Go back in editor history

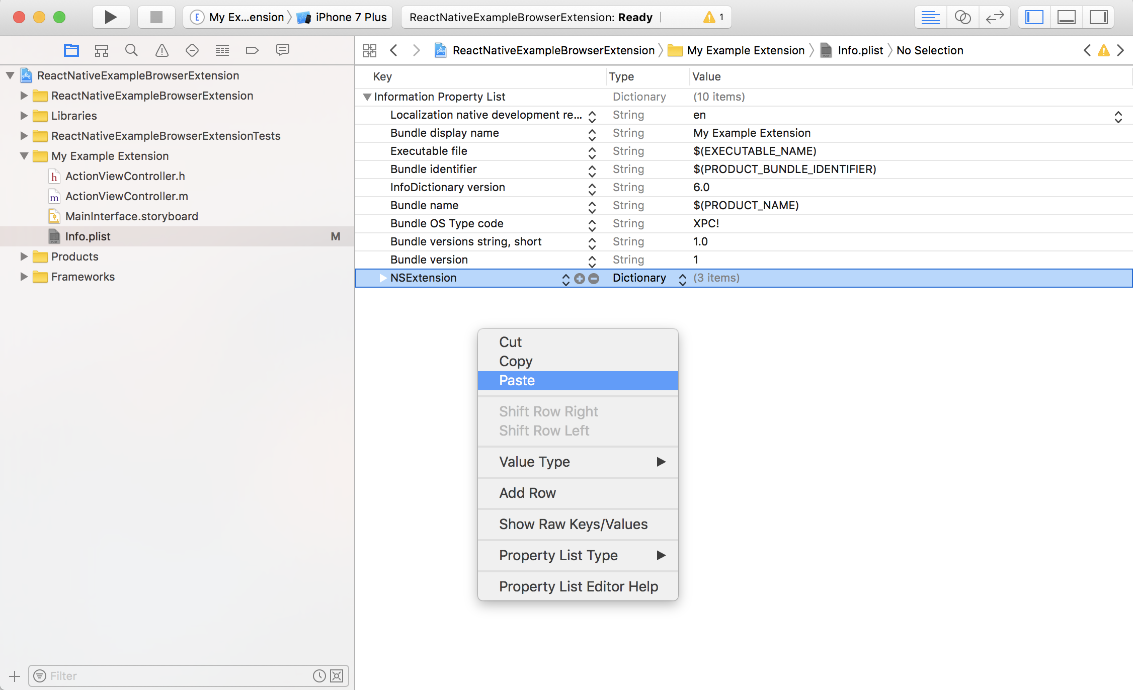(x=394, y=50)
